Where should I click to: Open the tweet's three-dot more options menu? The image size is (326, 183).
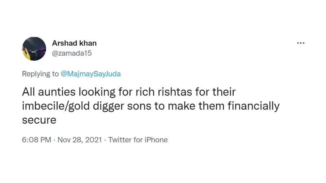[x=301, y=43]
